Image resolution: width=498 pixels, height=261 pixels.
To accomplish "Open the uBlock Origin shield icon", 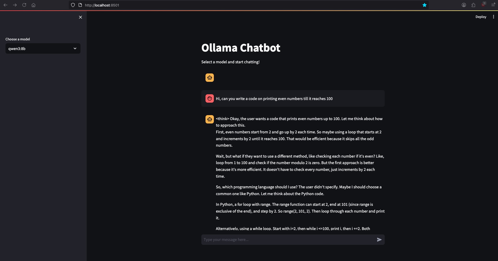I will (483, 4).
